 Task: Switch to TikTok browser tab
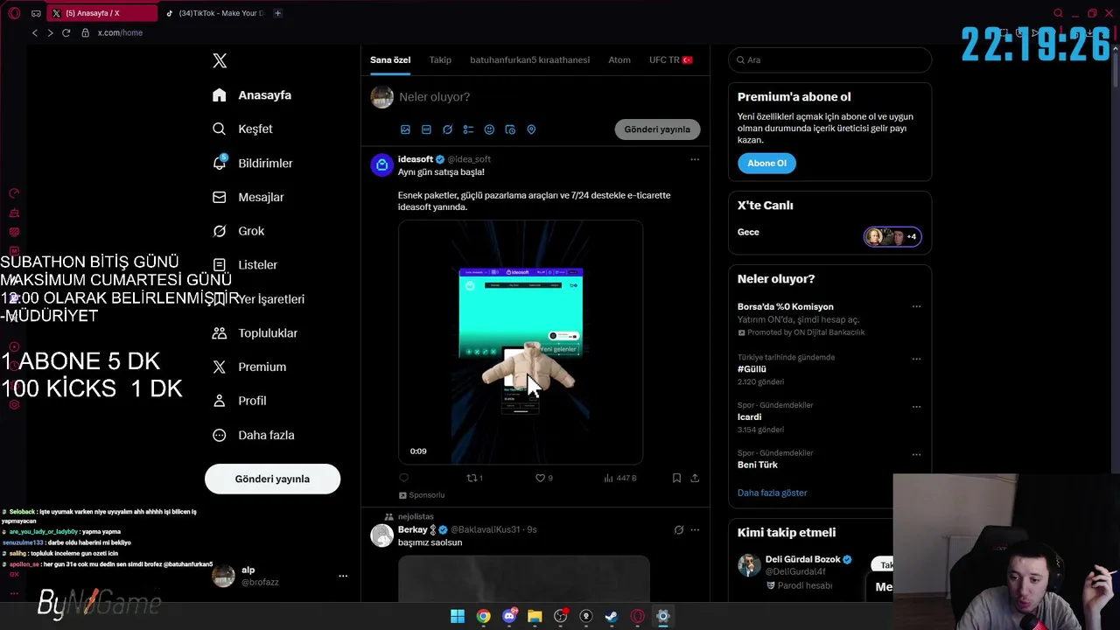pos(214,13)
